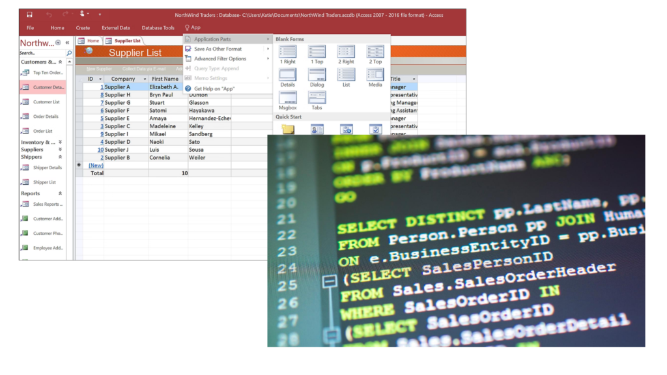Screen dimensions: 667x375
Task: Click the (New) record link
Action: tap(96, 165)
